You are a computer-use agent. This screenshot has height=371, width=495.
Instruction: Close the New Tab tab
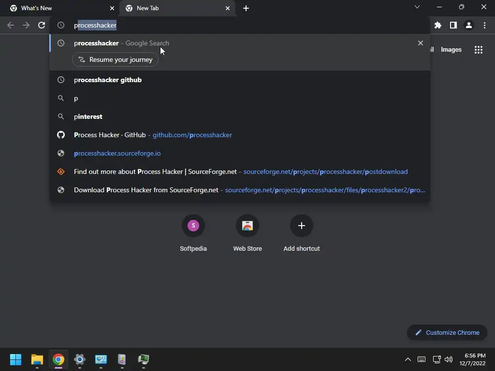click(228, 8)
